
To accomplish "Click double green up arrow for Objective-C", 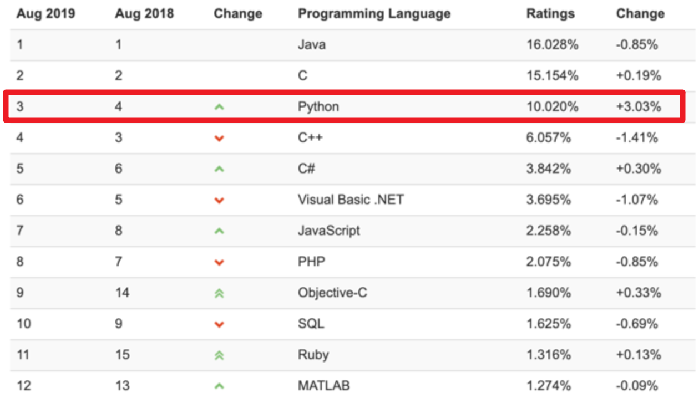I will point(219,293).
